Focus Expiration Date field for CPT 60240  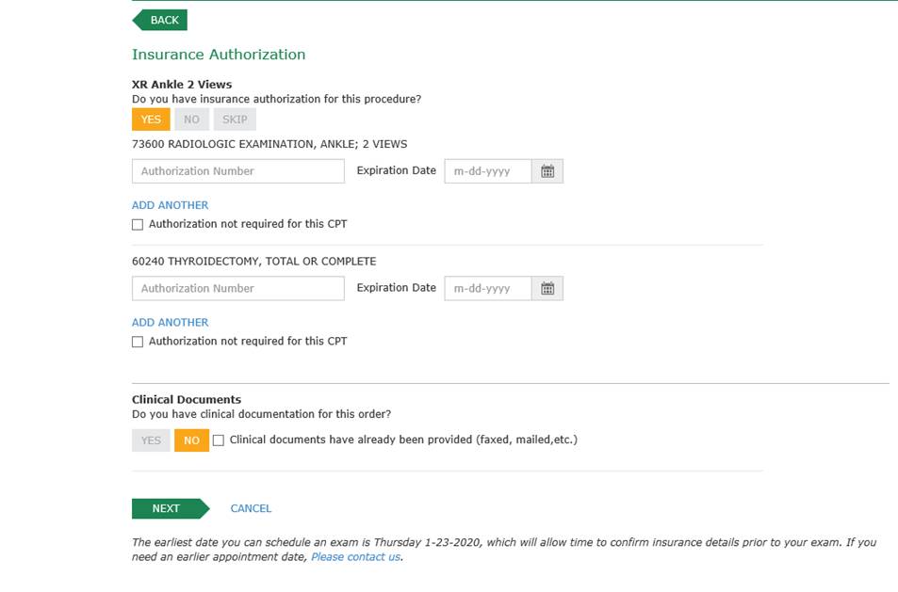(x=488, y=288)
